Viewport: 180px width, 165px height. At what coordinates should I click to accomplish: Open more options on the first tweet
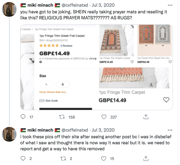tap(170, 5)
